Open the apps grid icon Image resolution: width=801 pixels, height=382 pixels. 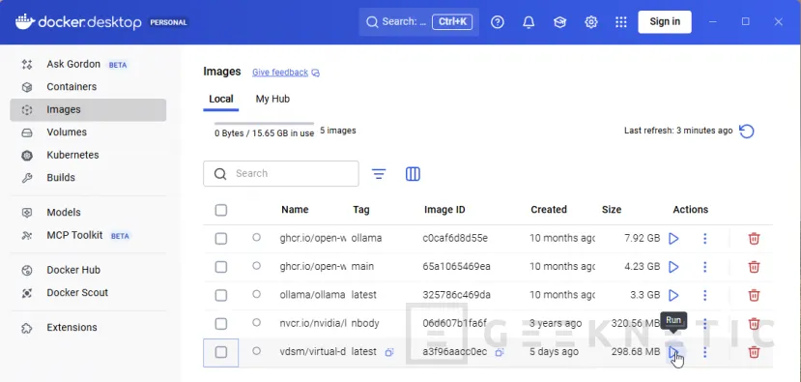620,22
